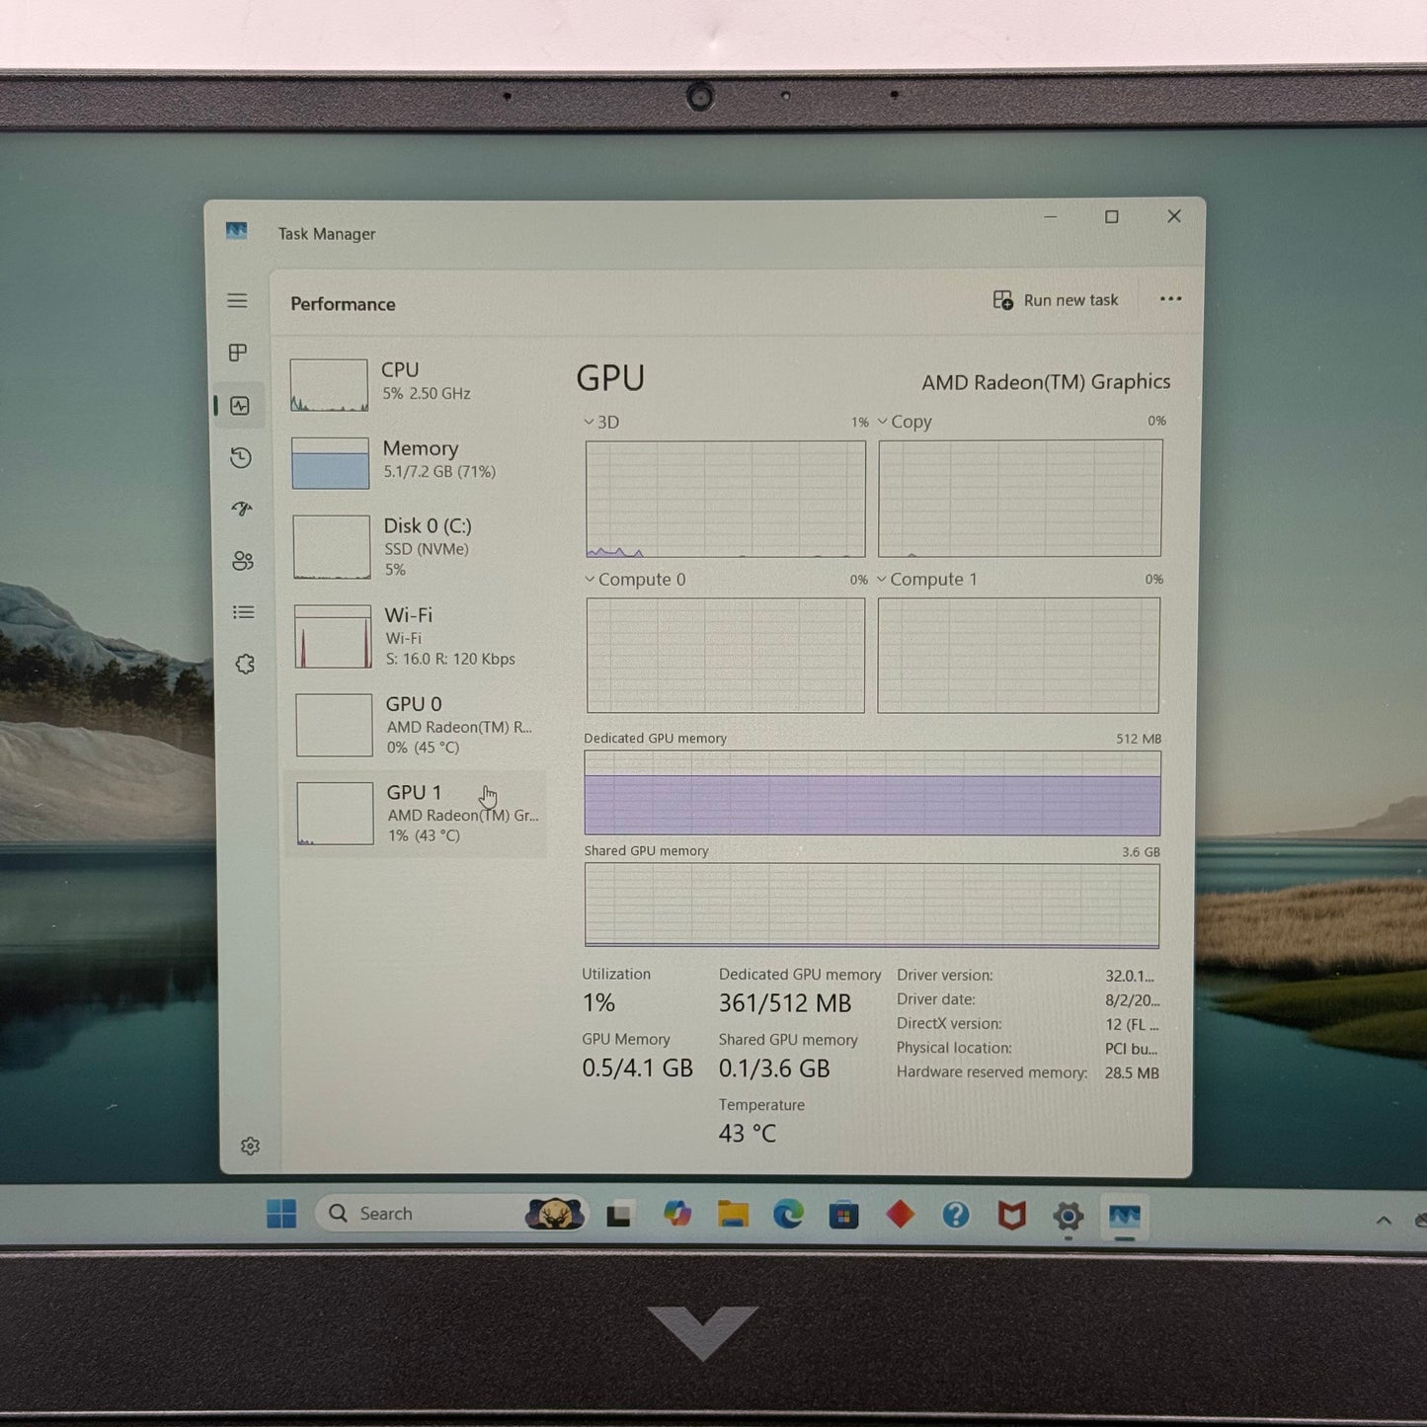Viewport: 1427px width, 1427px height.
Task: Click the taskbar Search box
Action: point(452,1214)
